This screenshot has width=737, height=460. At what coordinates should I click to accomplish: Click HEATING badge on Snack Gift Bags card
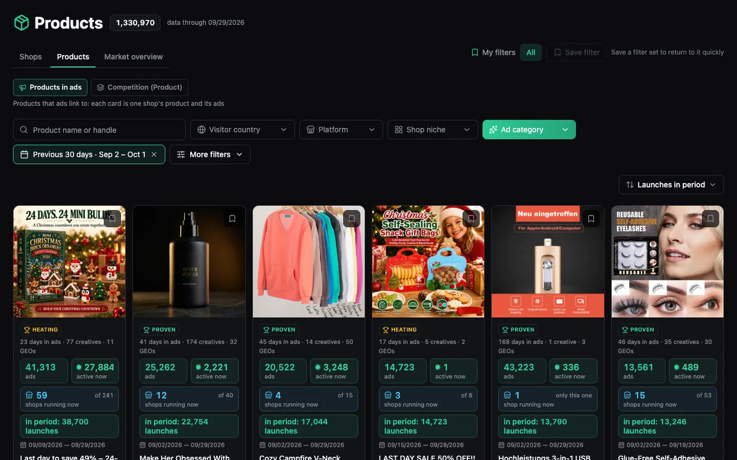coord(399,329)
